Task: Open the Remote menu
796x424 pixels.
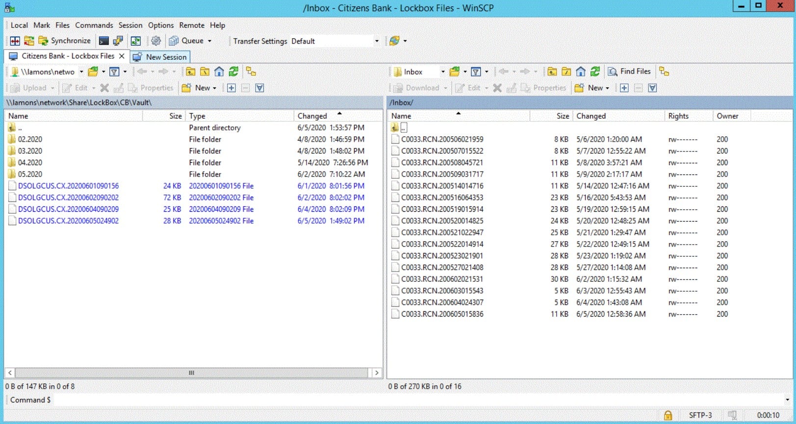Action: pyautogui.click(x=192, y=25)
